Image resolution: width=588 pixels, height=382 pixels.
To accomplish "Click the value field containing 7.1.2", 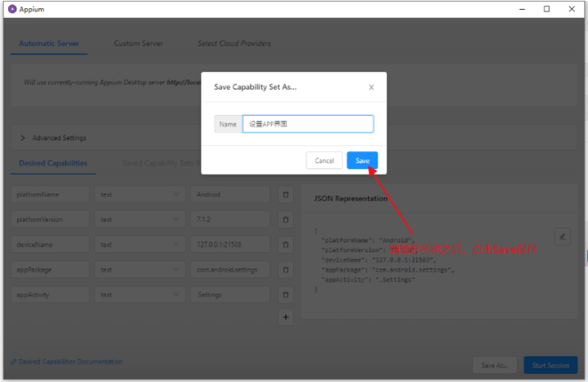I will pyautogui.click(x=230, y=220).
